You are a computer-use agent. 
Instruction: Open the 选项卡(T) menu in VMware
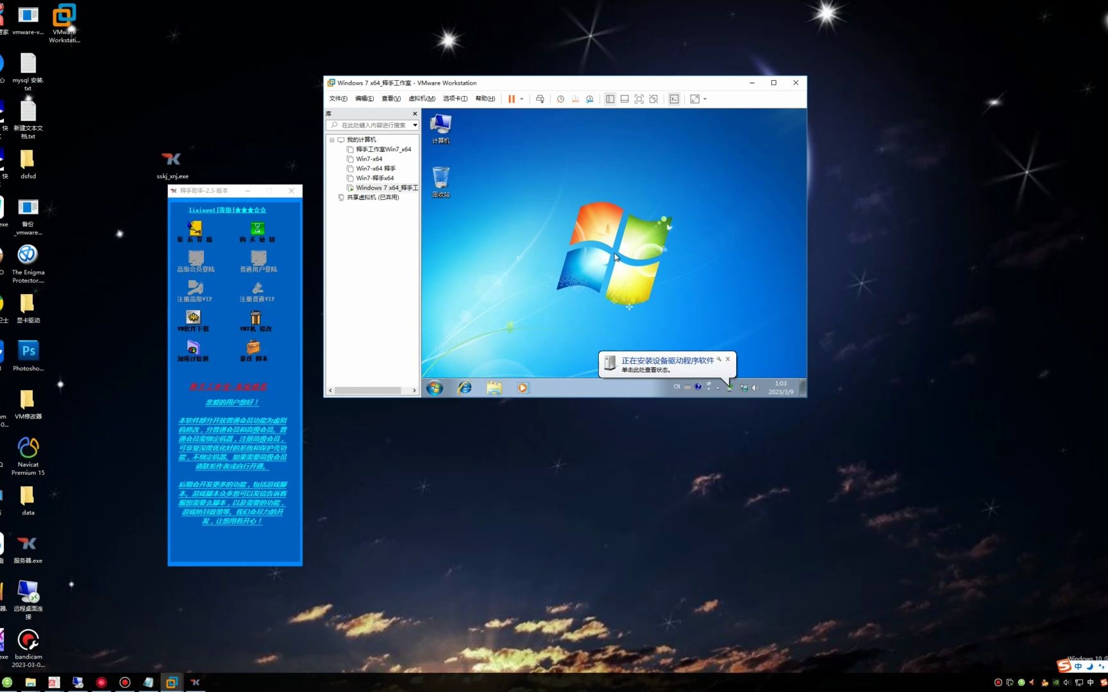click(x=455, y=99)
